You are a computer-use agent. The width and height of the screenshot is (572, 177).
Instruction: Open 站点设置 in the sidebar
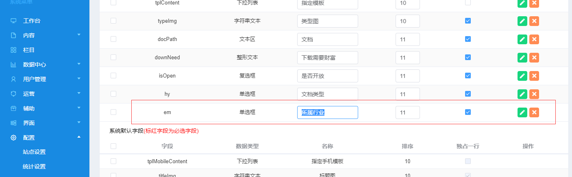(x=34, y=152)
